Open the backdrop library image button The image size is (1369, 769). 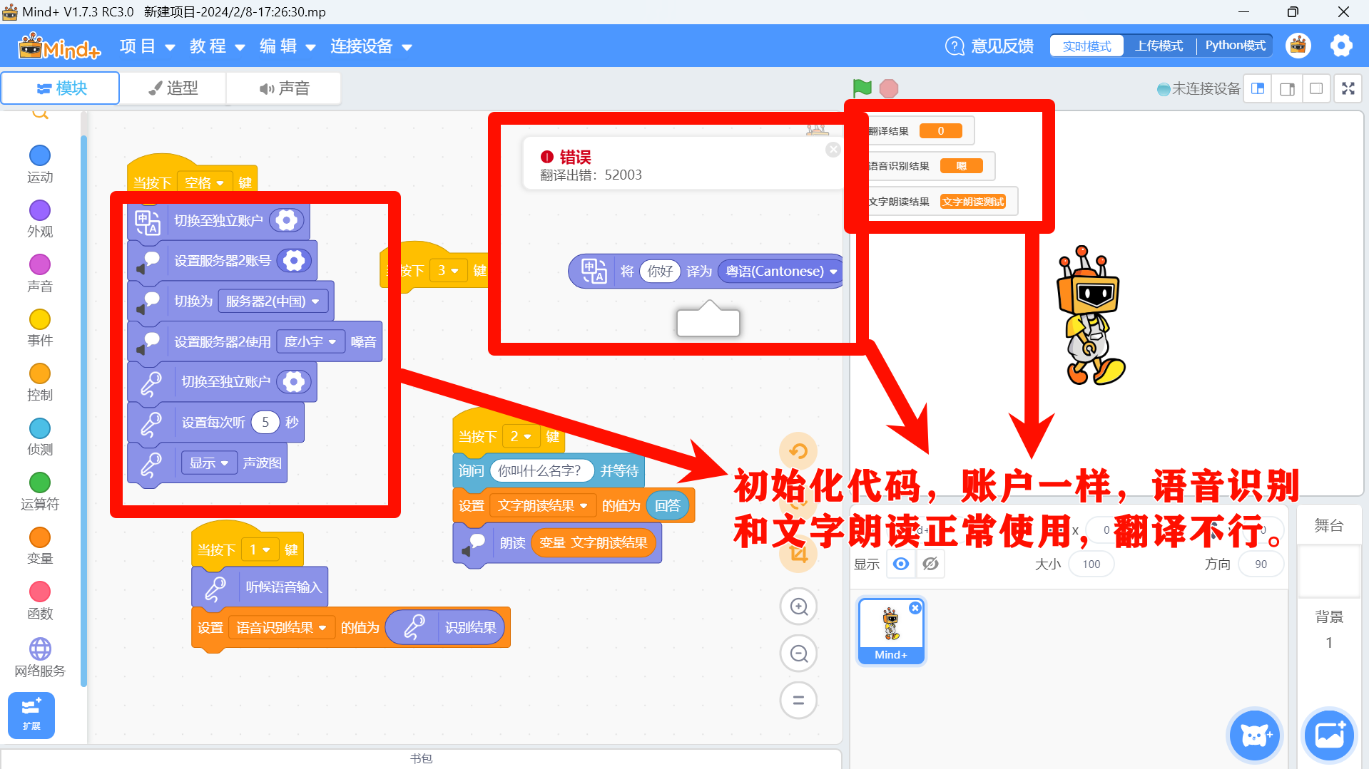click(1329, 735)
